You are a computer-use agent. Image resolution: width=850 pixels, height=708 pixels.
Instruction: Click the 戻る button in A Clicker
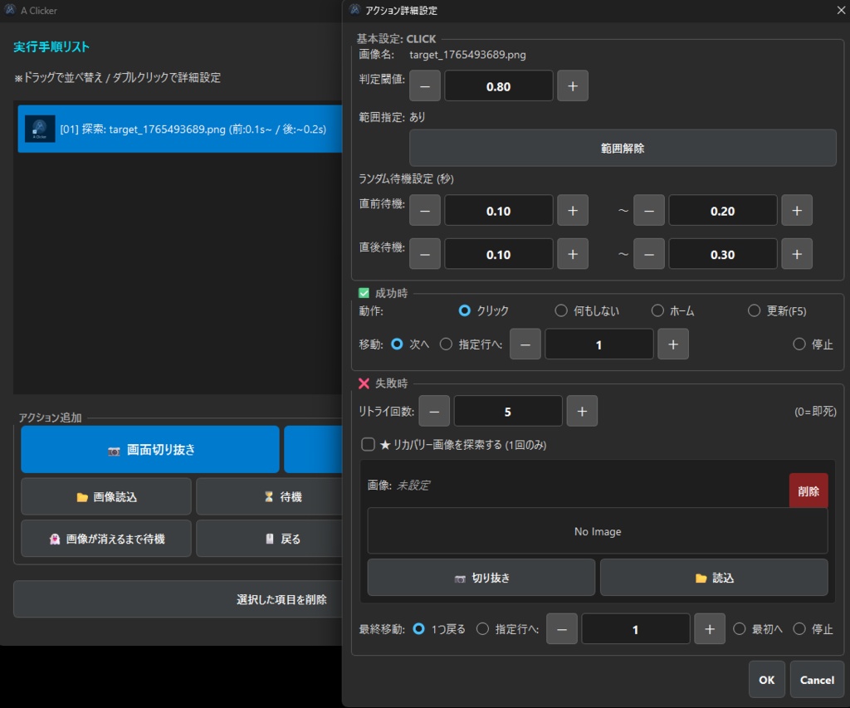click(x=270, y=539)
